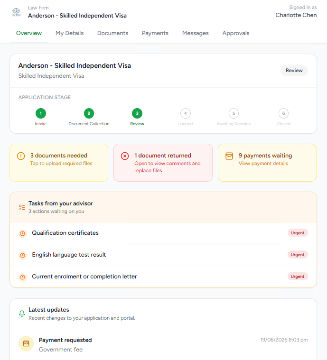Click the 'APPLICATION STAGE' heading
The width and height of the screenshot is (327, 360).
(45, 97)
